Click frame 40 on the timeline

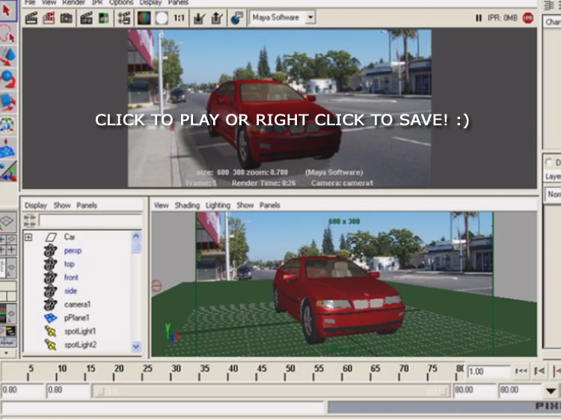[x=233, y=370]
